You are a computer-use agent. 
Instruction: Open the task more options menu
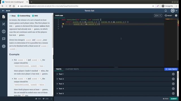51,98
